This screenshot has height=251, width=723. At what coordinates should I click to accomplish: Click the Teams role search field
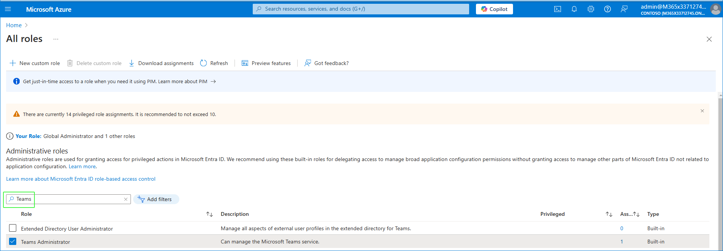pos(68,199)
